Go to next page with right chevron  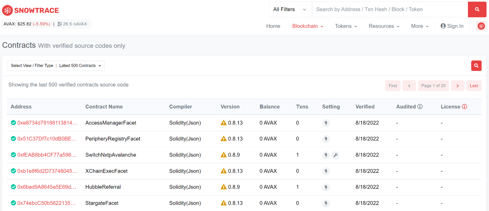tap(458, 86)
